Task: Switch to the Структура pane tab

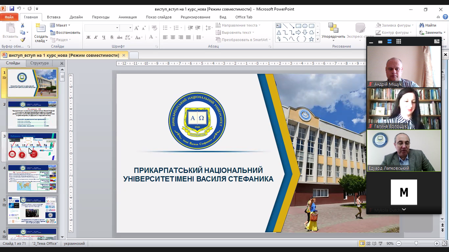Action: (x=39, y=63)
